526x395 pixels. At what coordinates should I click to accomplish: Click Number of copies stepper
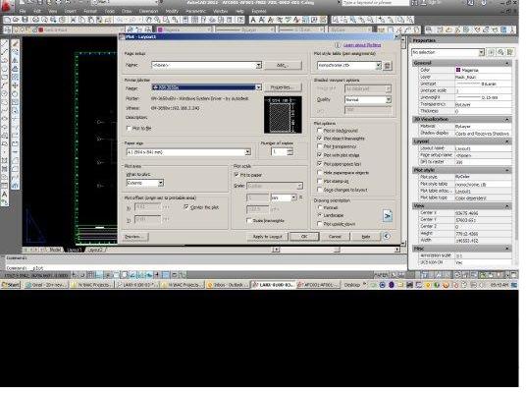pyautogui.click(x=290, y=152)
